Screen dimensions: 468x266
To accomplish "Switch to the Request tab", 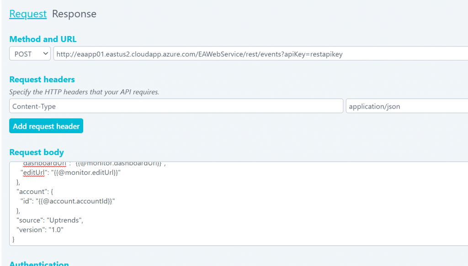I will point(28,14).
